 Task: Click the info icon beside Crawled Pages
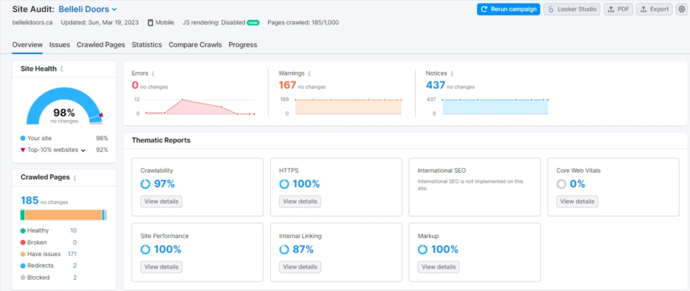(74, 178)
